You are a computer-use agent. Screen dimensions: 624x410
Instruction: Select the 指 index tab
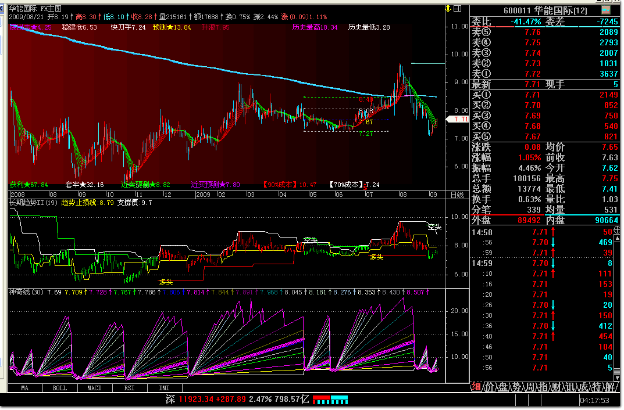[x=543, y=387]
